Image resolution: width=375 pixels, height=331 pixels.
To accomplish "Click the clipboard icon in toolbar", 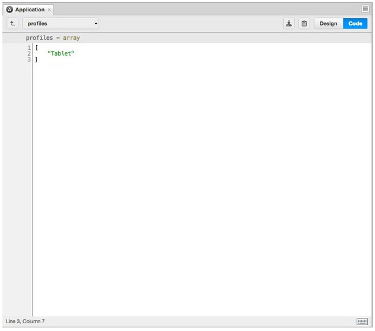I will (x=304, y=24).
